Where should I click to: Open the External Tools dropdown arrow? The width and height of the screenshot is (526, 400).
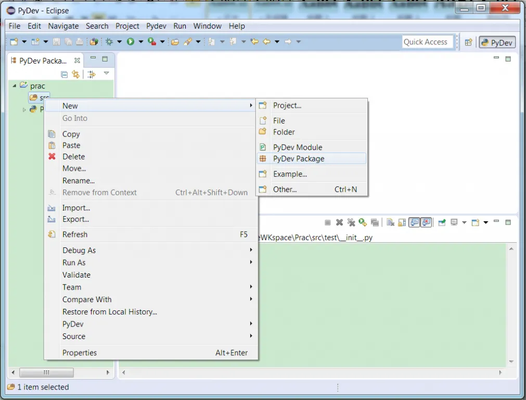point(162,42)
